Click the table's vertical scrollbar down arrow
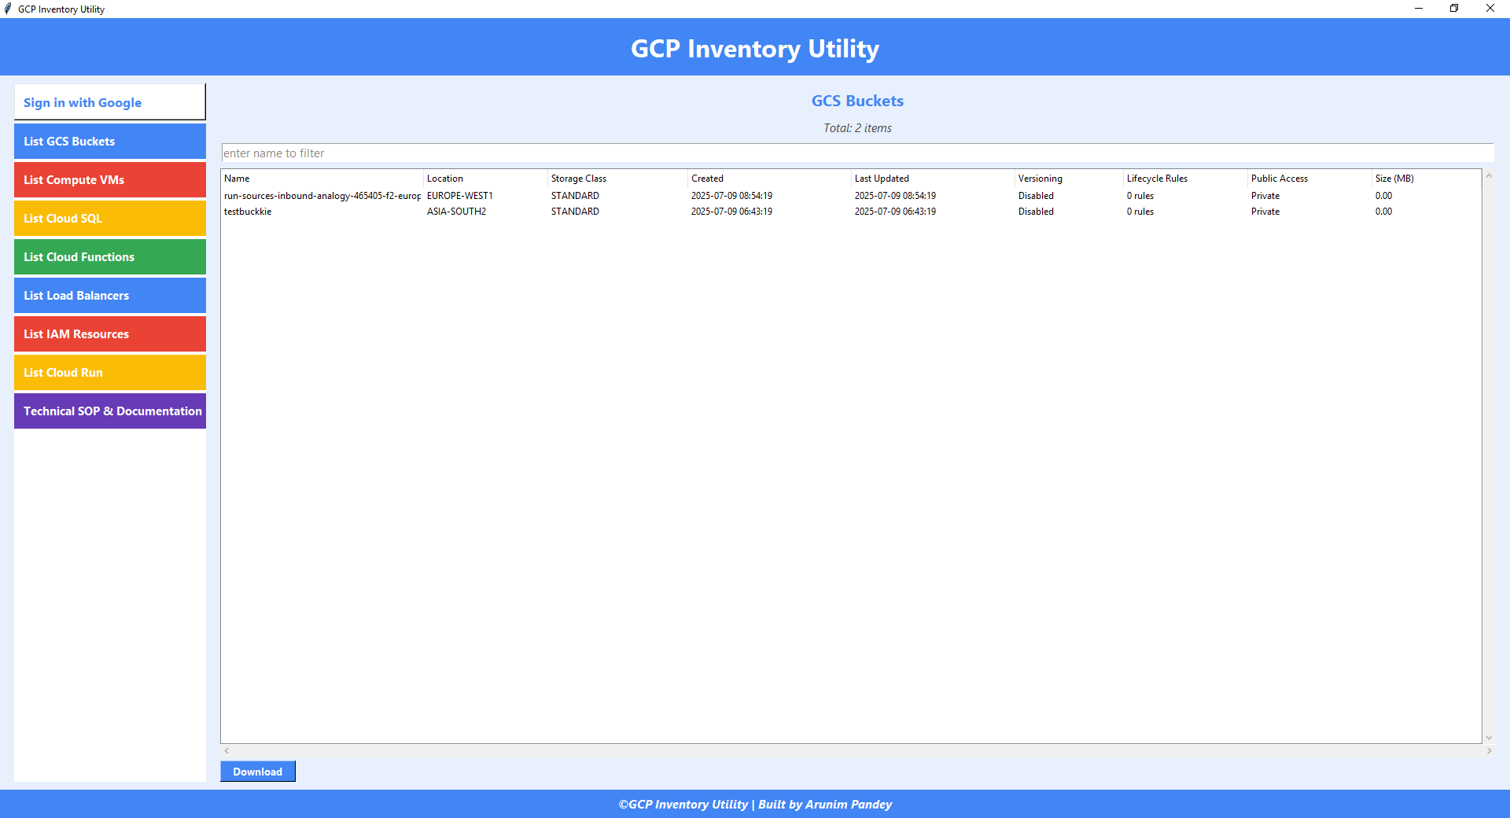This screenshot has height=818, width=1510. click(1489, 738)
